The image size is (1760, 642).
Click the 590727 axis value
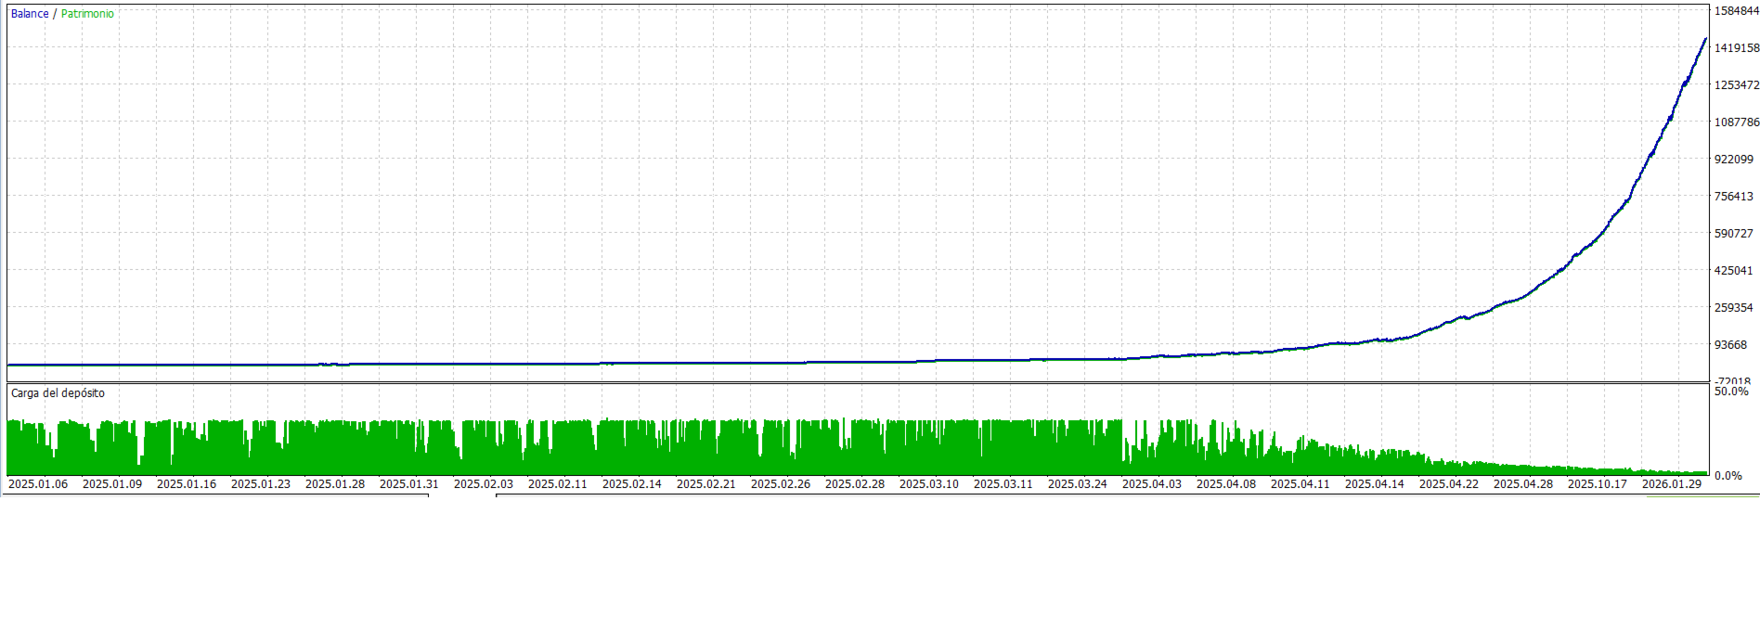point(1733,234)
